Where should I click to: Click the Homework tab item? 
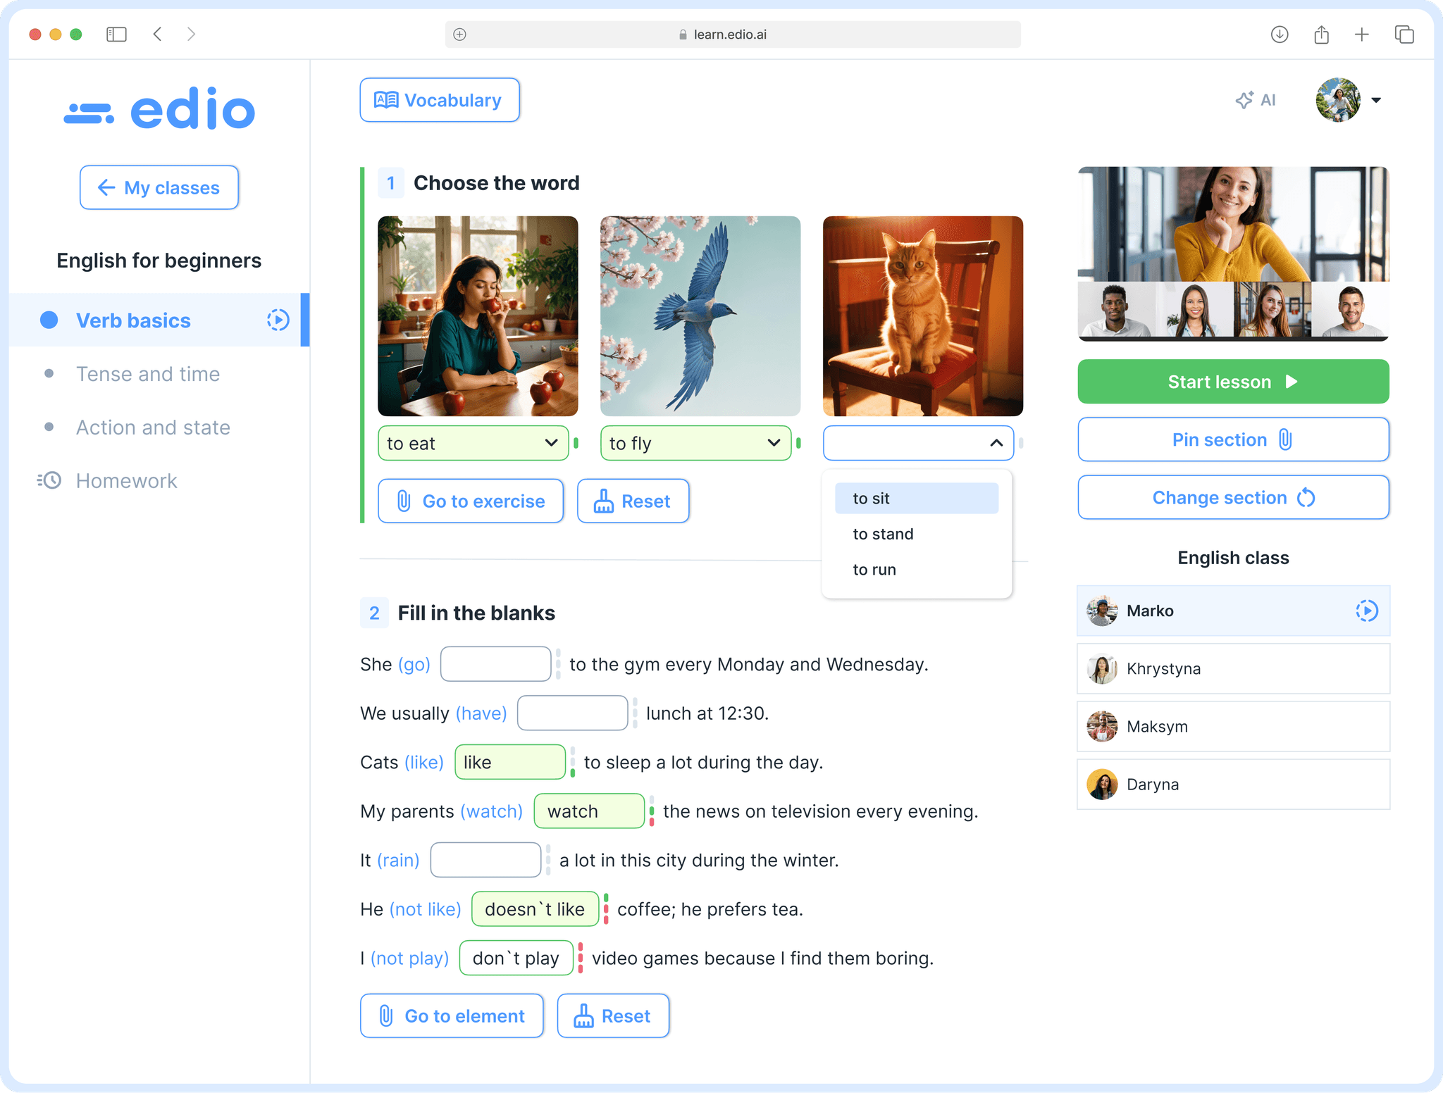[x=126, y=480]
